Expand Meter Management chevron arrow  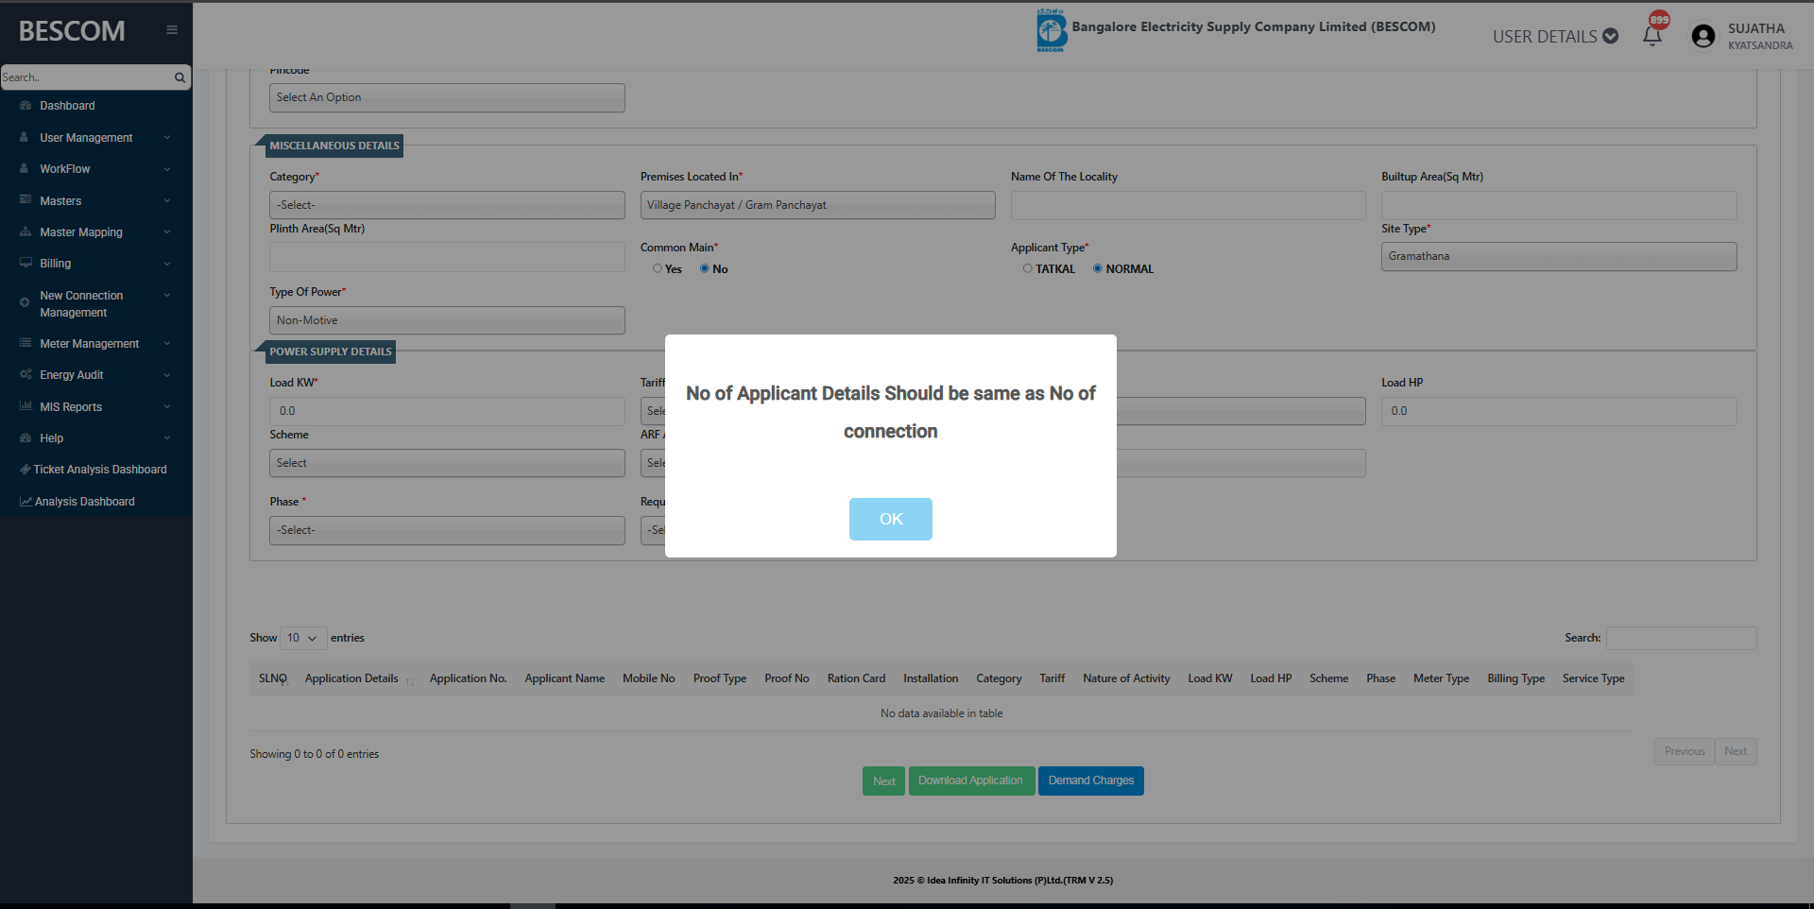167,344
